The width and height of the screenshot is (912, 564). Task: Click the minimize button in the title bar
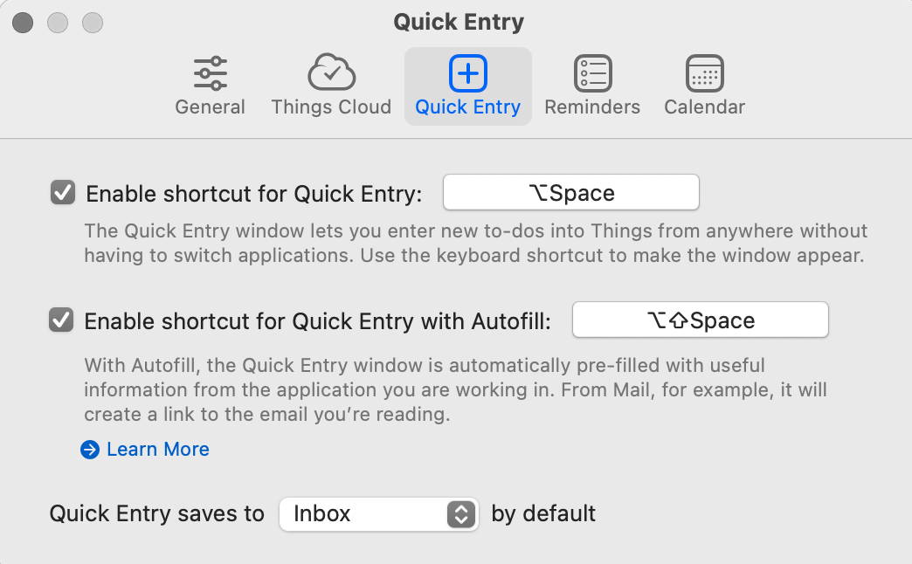(58, 23)
